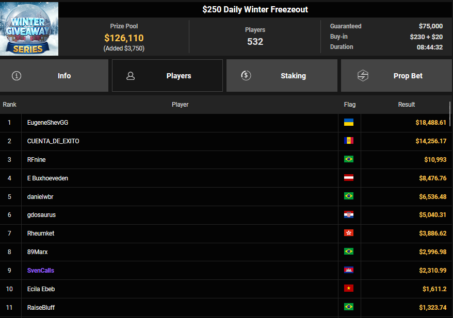Sort by the Rank column header
Viewport: 453px width, 318px height.
pos(10,105)
